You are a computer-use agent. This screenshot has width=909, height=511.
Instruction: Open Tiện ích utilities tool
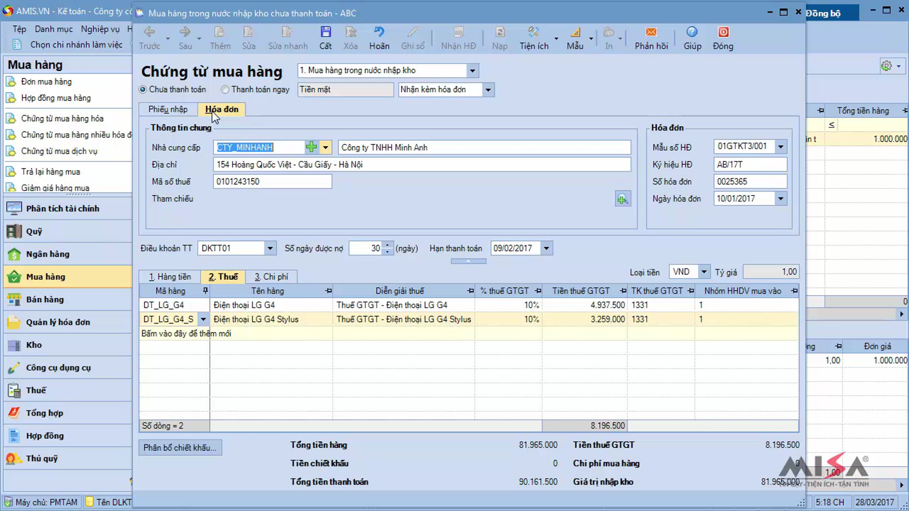click(534, 32)
